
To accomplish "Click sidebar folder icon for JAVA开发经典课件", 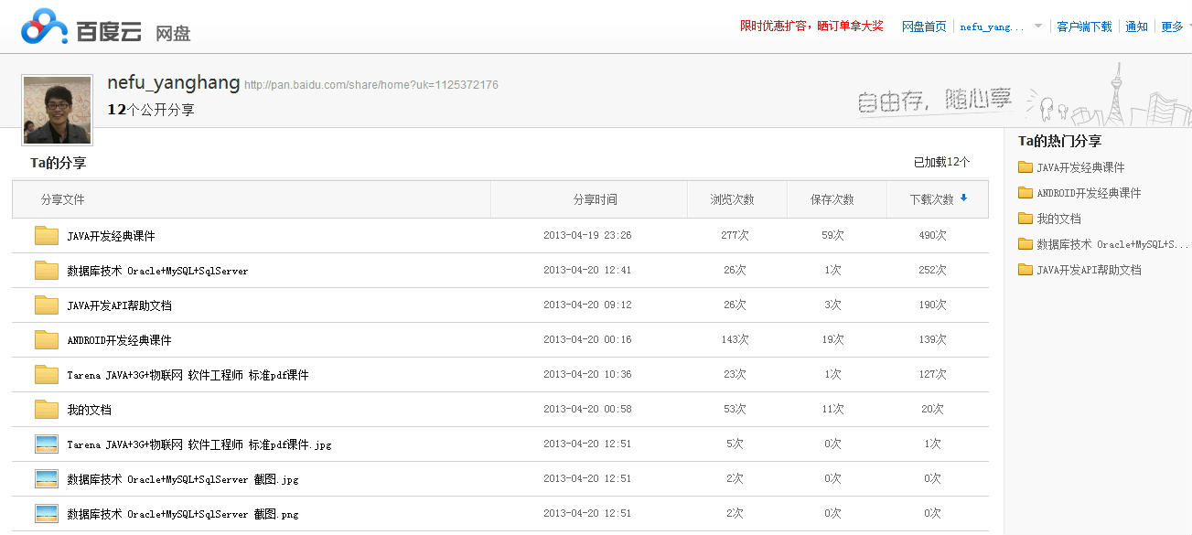I will tap(1025, 167).
